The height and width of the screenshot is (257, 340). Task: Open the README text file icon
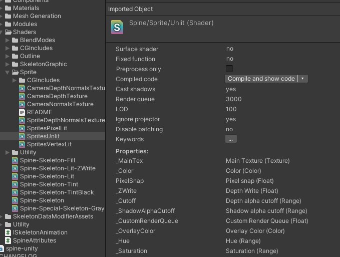22,112
